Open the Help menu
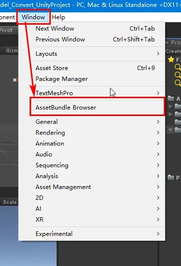181x266 pixels. click(x=58, y=17)
